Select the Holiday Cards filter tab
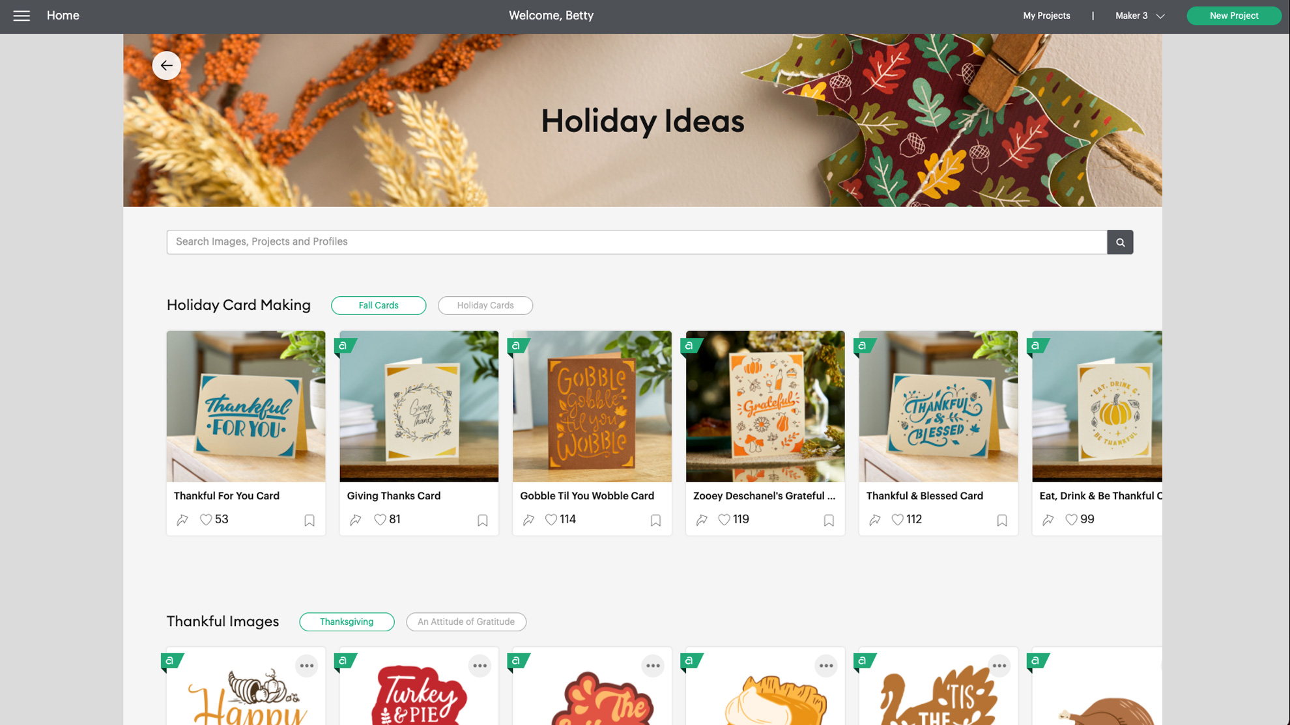 (485, 305)
